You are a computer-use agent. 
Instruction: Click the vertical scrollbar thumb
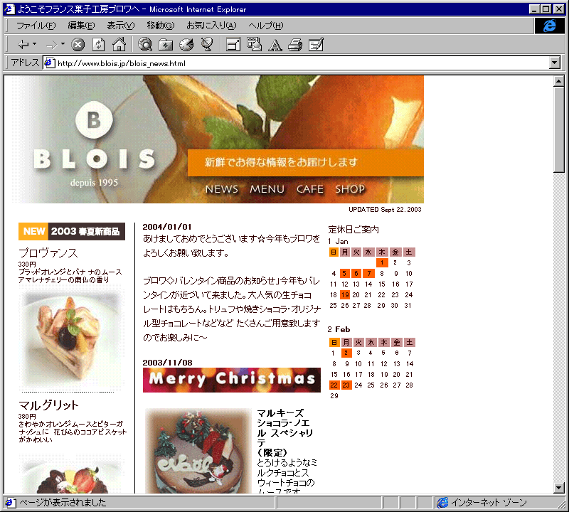point(559,129)
